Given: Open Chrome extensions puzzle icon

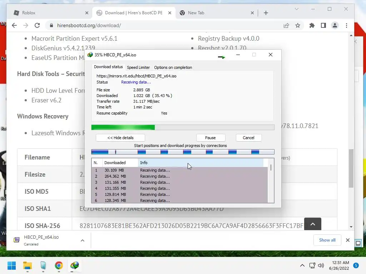Looking at the screenshot, I should click(x=312, y=25).
